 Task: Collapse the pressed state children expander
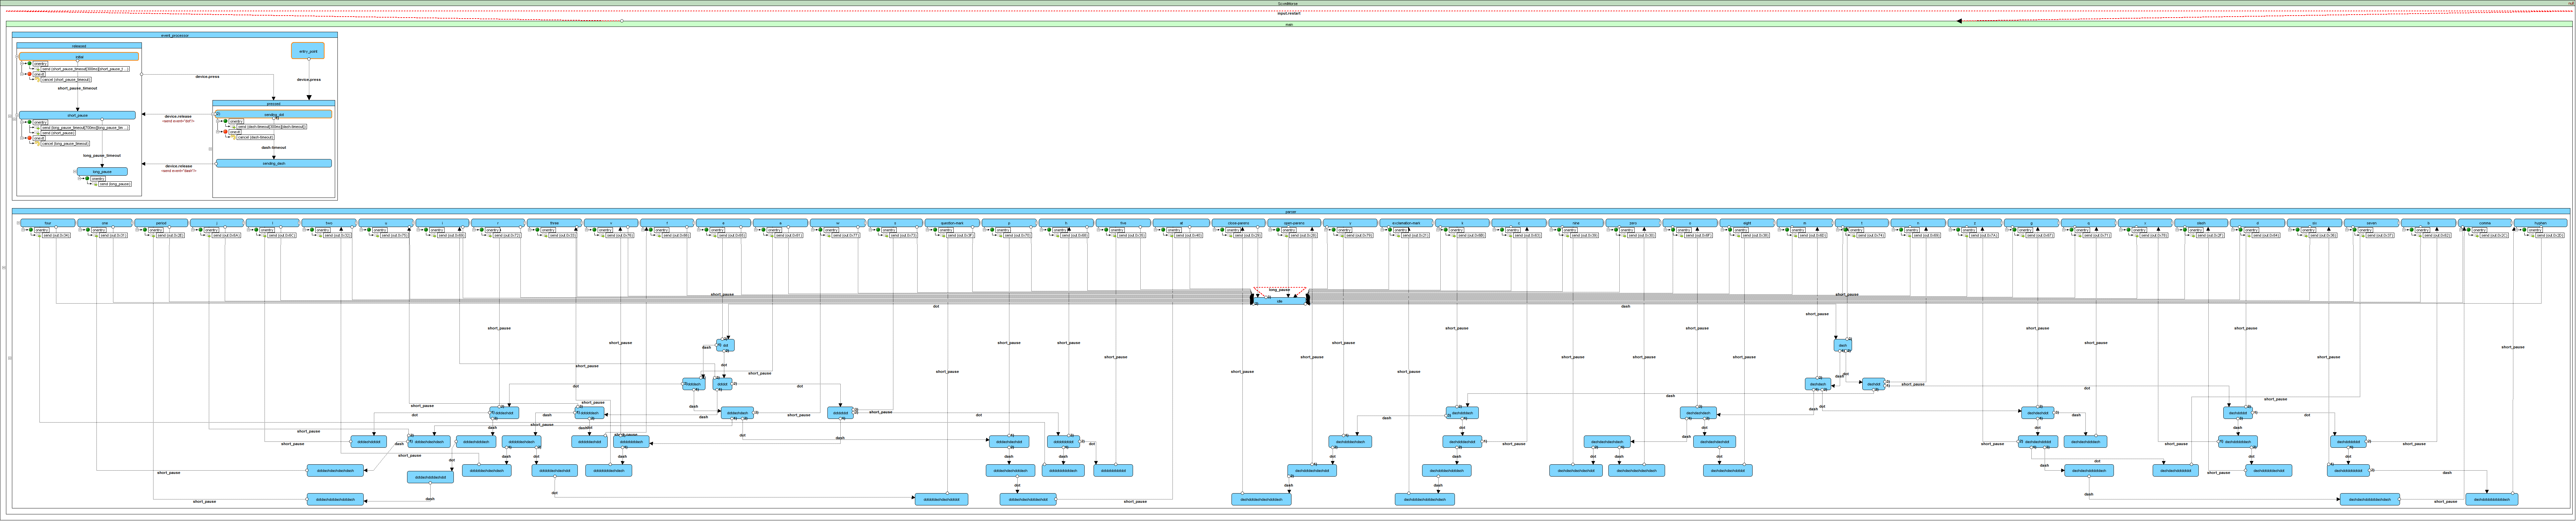(210, 149)
